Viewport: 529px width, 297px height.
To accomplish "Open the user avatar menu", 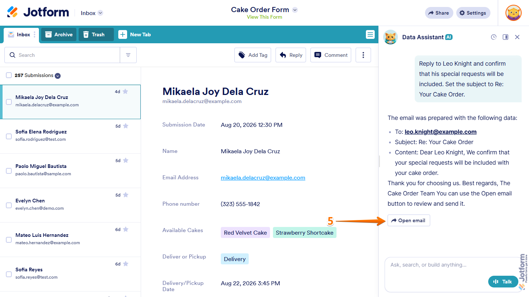I will pos(513,13).
